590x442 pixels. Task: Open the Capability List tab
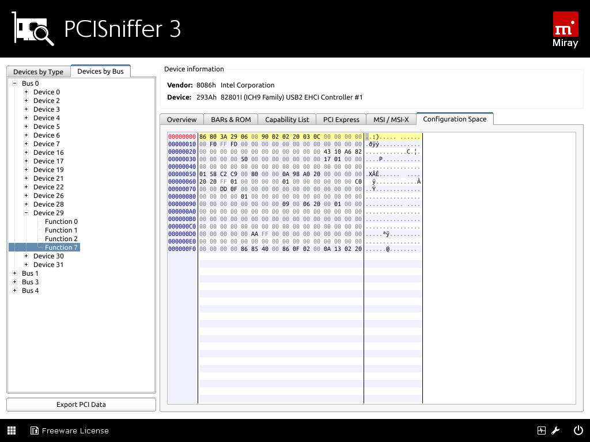click(287, 120)
